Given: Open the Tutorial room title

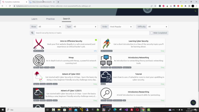Looking at the screenshot, I should coord(138,74).
